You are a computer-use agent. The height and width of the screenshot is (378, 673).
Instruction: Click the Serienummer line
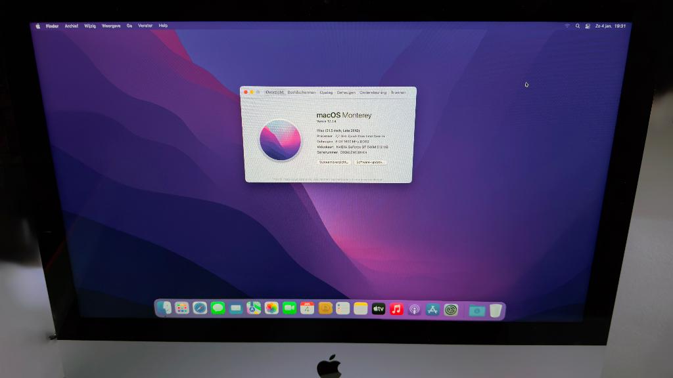342,152
